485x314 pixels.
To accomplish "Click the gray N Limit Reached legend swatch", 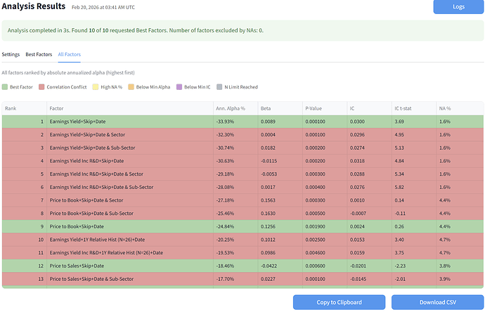I will 219,87.
